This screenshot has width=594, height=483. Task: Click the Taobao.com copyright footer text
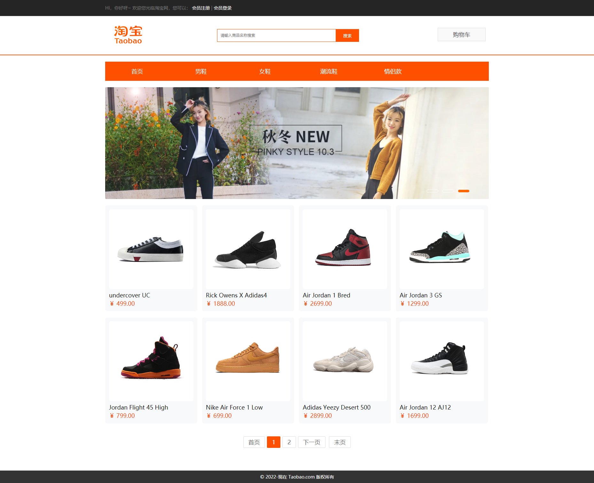[x=297, y=477]
